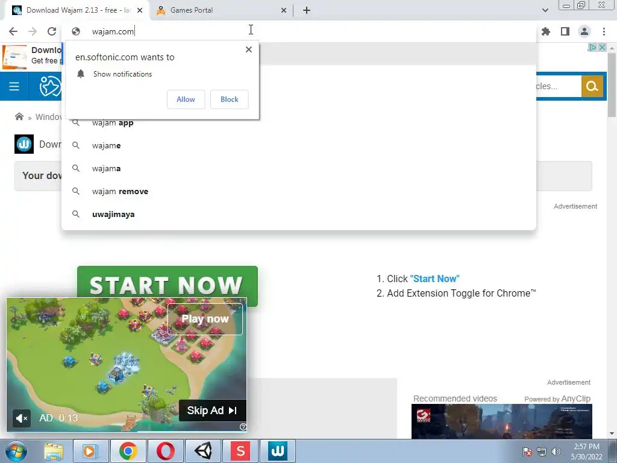Reload the current page
Image resolution: width=617 pixels, height=463 pixels.
pyautogui.click(x=52, y=31)
